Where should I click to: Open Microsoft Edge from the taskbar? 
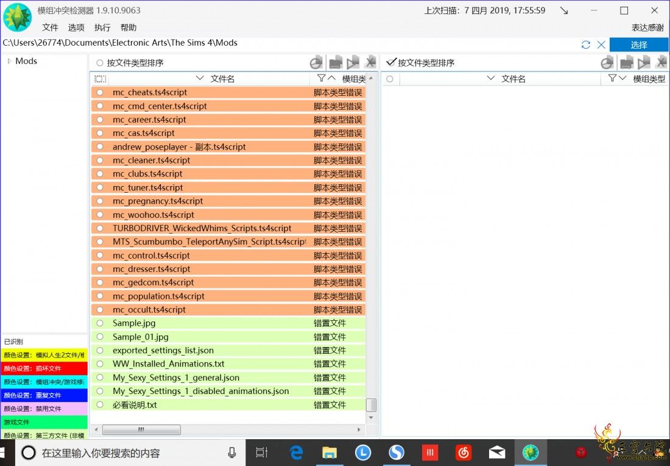tap(296, 453)
